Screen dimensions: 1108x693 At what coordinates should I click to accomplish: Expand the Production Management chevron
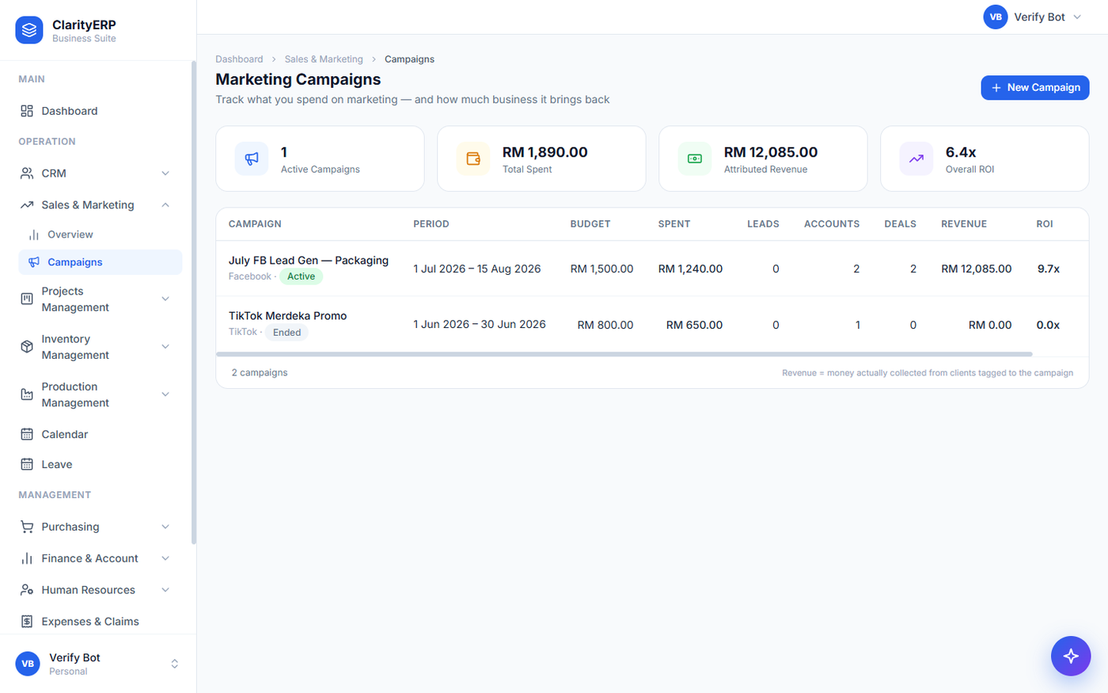[x=165, y=394]
